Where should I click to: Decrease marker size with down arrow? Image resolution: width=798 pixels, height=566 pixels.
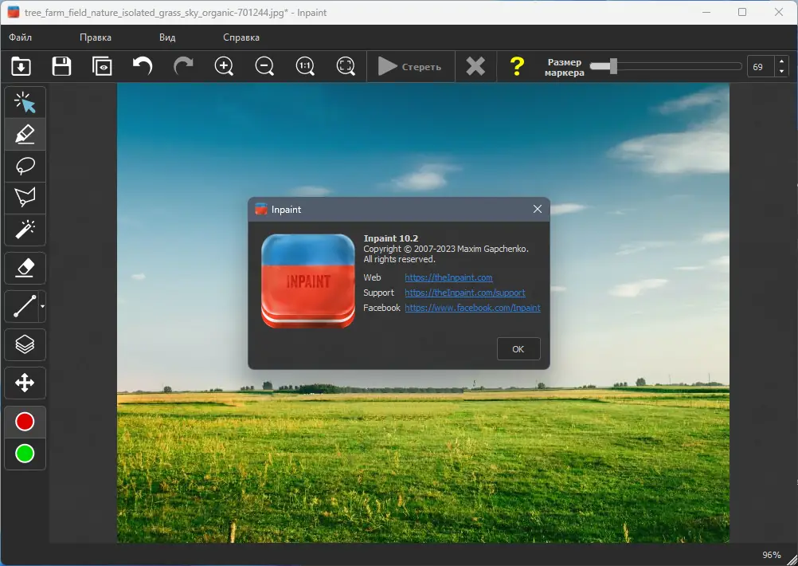(781, 72)
